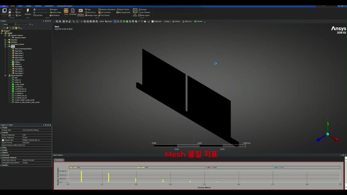
Task: Switch to the Automation ribbon tab
Action: pyautogui.click(x=49, y=6)
